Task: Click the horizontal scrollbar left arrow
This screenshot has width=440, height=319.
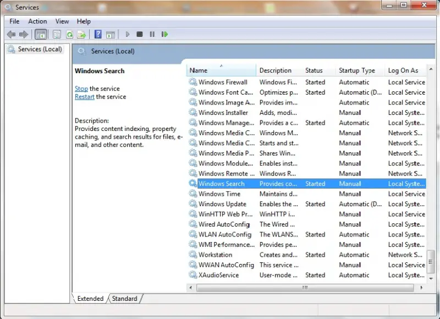Action: (191, 288)
